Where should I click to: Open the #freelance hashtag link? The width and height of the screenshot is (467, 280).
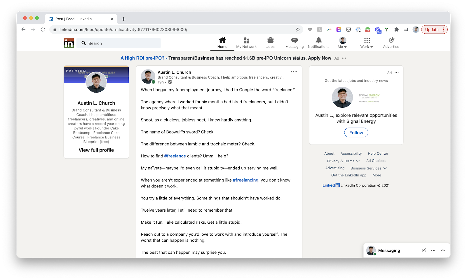(175, 156)
